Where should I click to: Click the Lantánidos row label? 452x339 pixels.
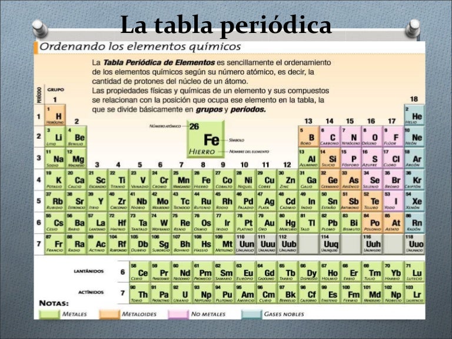click(x=89, y=271)
